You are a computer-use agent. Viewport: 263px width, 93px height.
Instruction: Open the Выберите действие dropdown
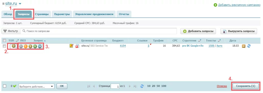36,87
